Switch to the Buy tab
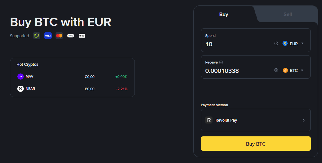The height and width of the screenshot is (163, 322). point(224,14)
